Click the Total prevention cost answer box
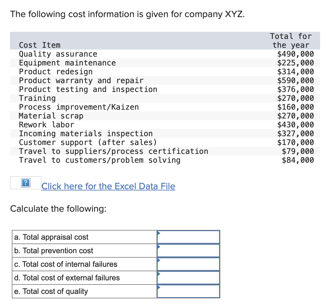The height and width of the screenshot is (306, 326). 189,250
